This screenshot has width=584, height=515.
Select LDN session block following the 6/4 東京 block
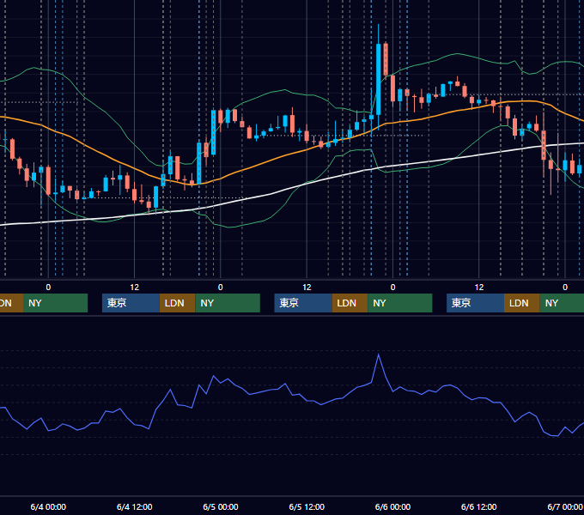tap(177, 303)
